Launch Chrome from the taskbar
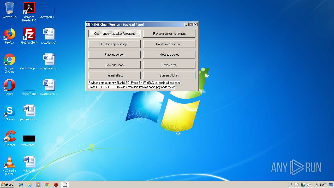Viewport: 334px width, 188px height. pyautogui.click(x=47, y=185)
